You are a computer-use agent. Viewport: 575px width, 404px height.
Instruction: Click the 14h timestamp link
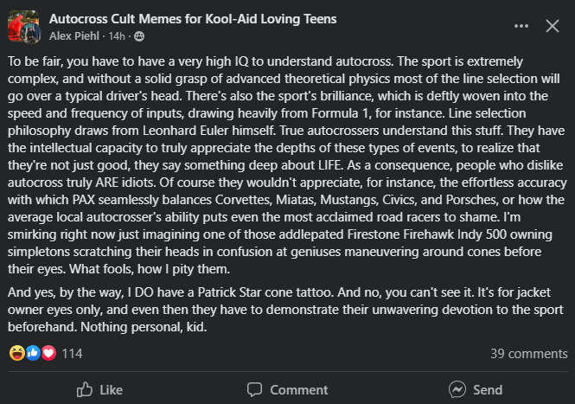[x=117, y=36]
